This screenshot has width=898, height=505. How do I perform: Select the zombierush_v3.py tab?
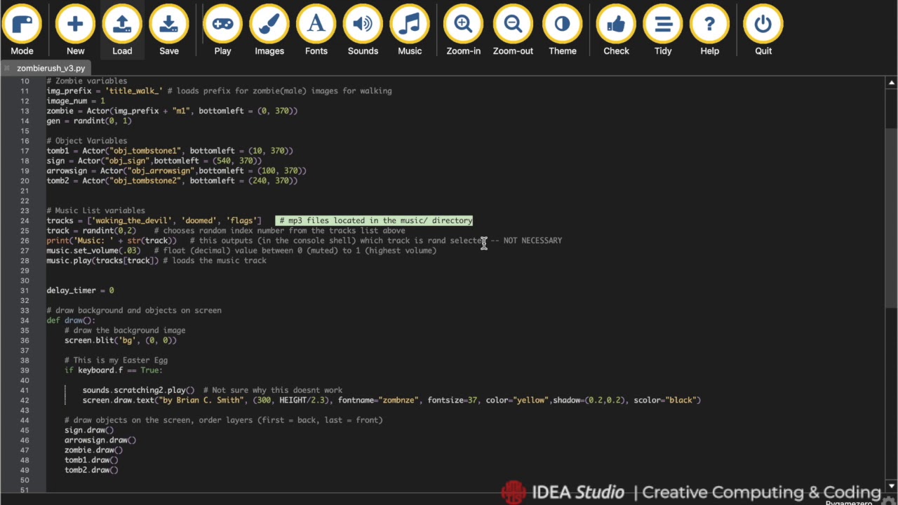[51, 68]
